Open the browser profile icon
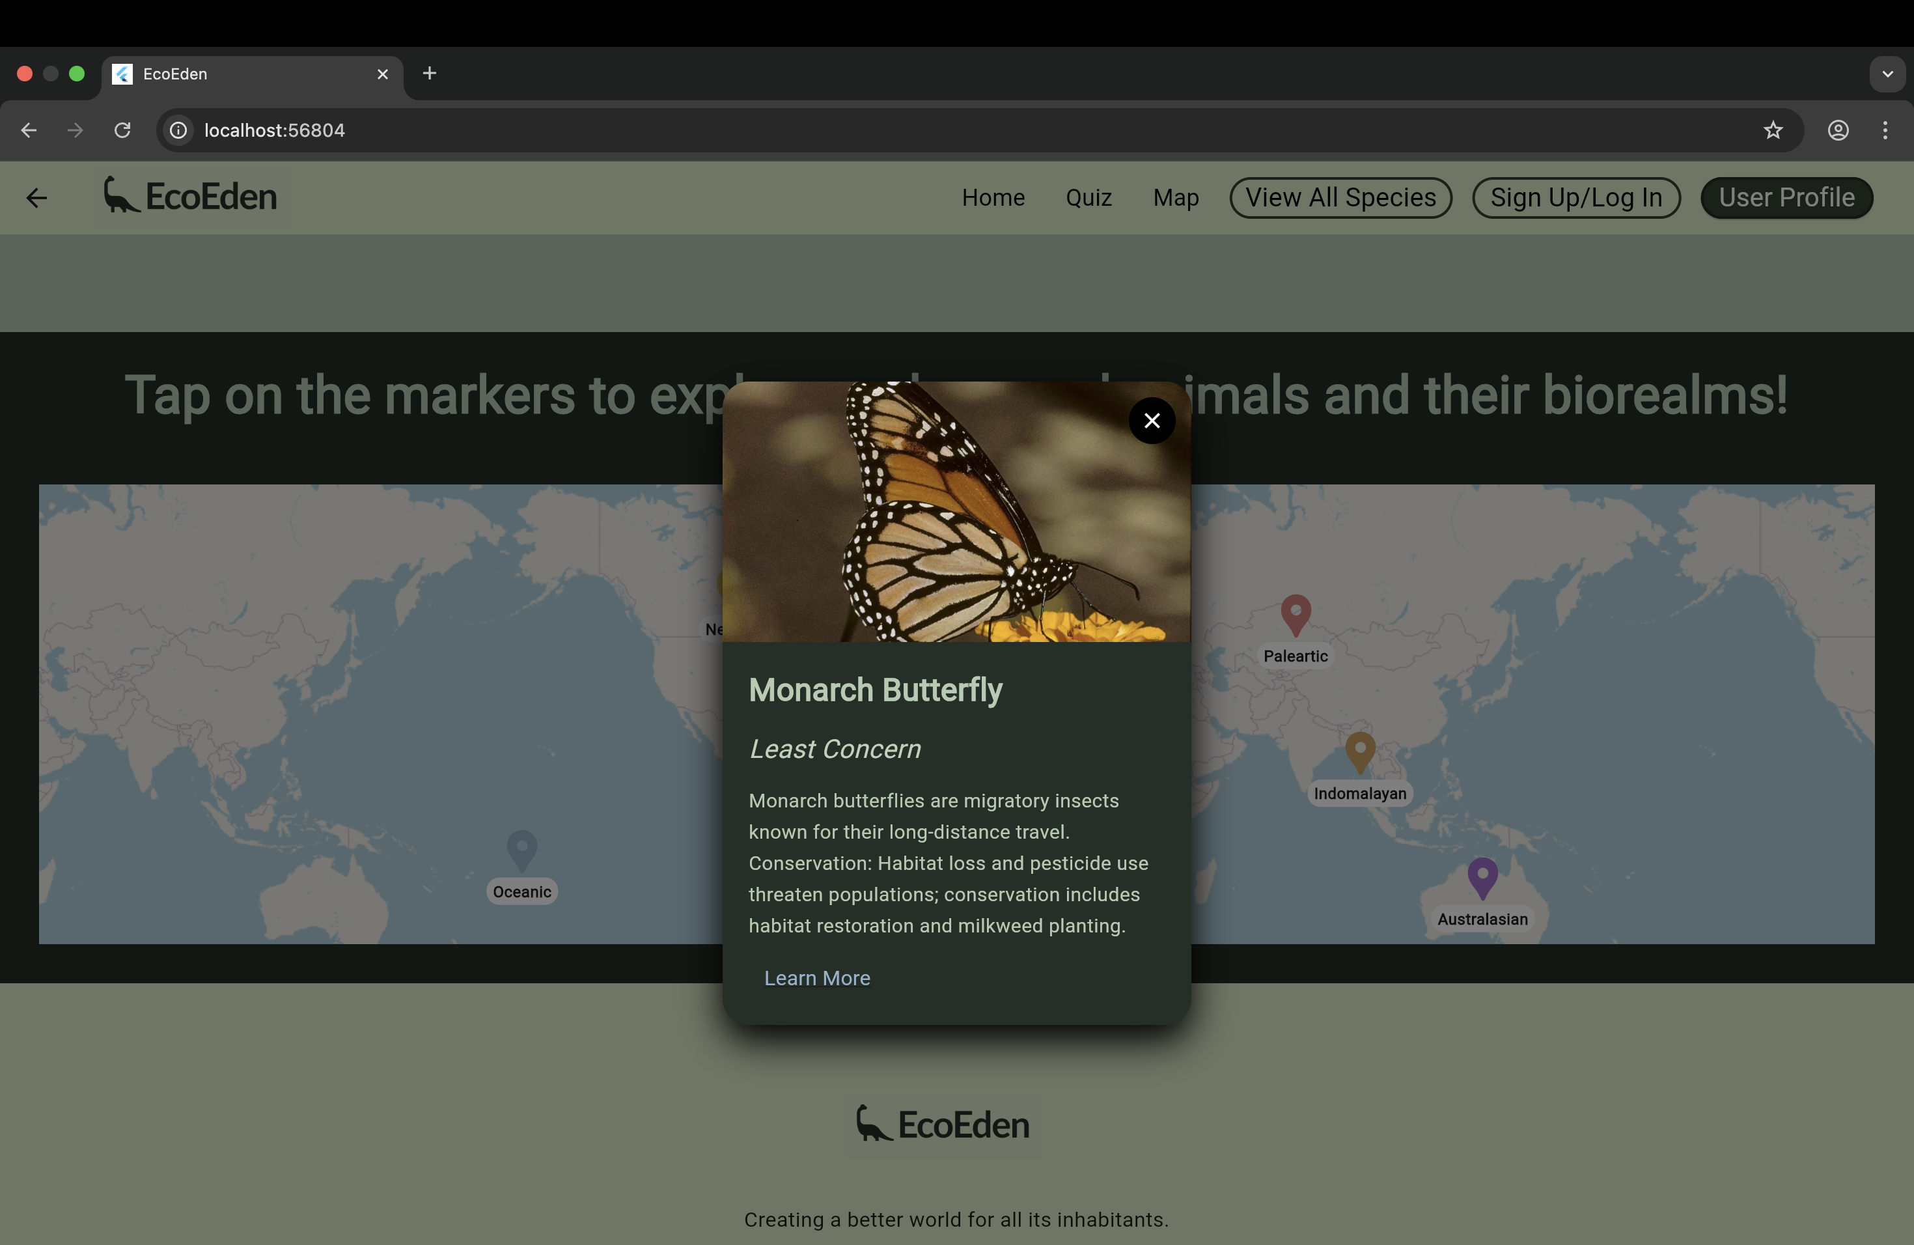The width and height of the screenshot is (1914, 1245). point(1838,130)
